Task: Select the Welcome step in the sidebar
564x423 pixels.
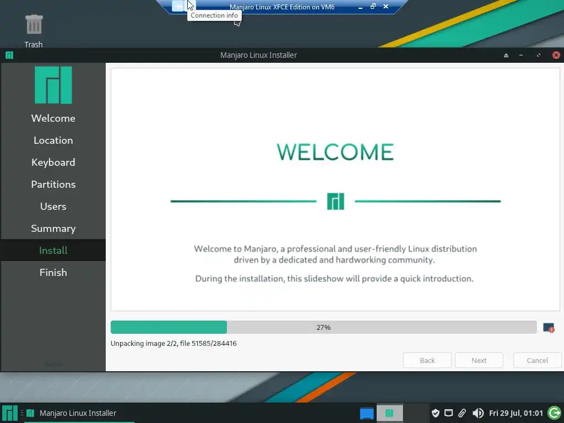Action: pos(53,118)
